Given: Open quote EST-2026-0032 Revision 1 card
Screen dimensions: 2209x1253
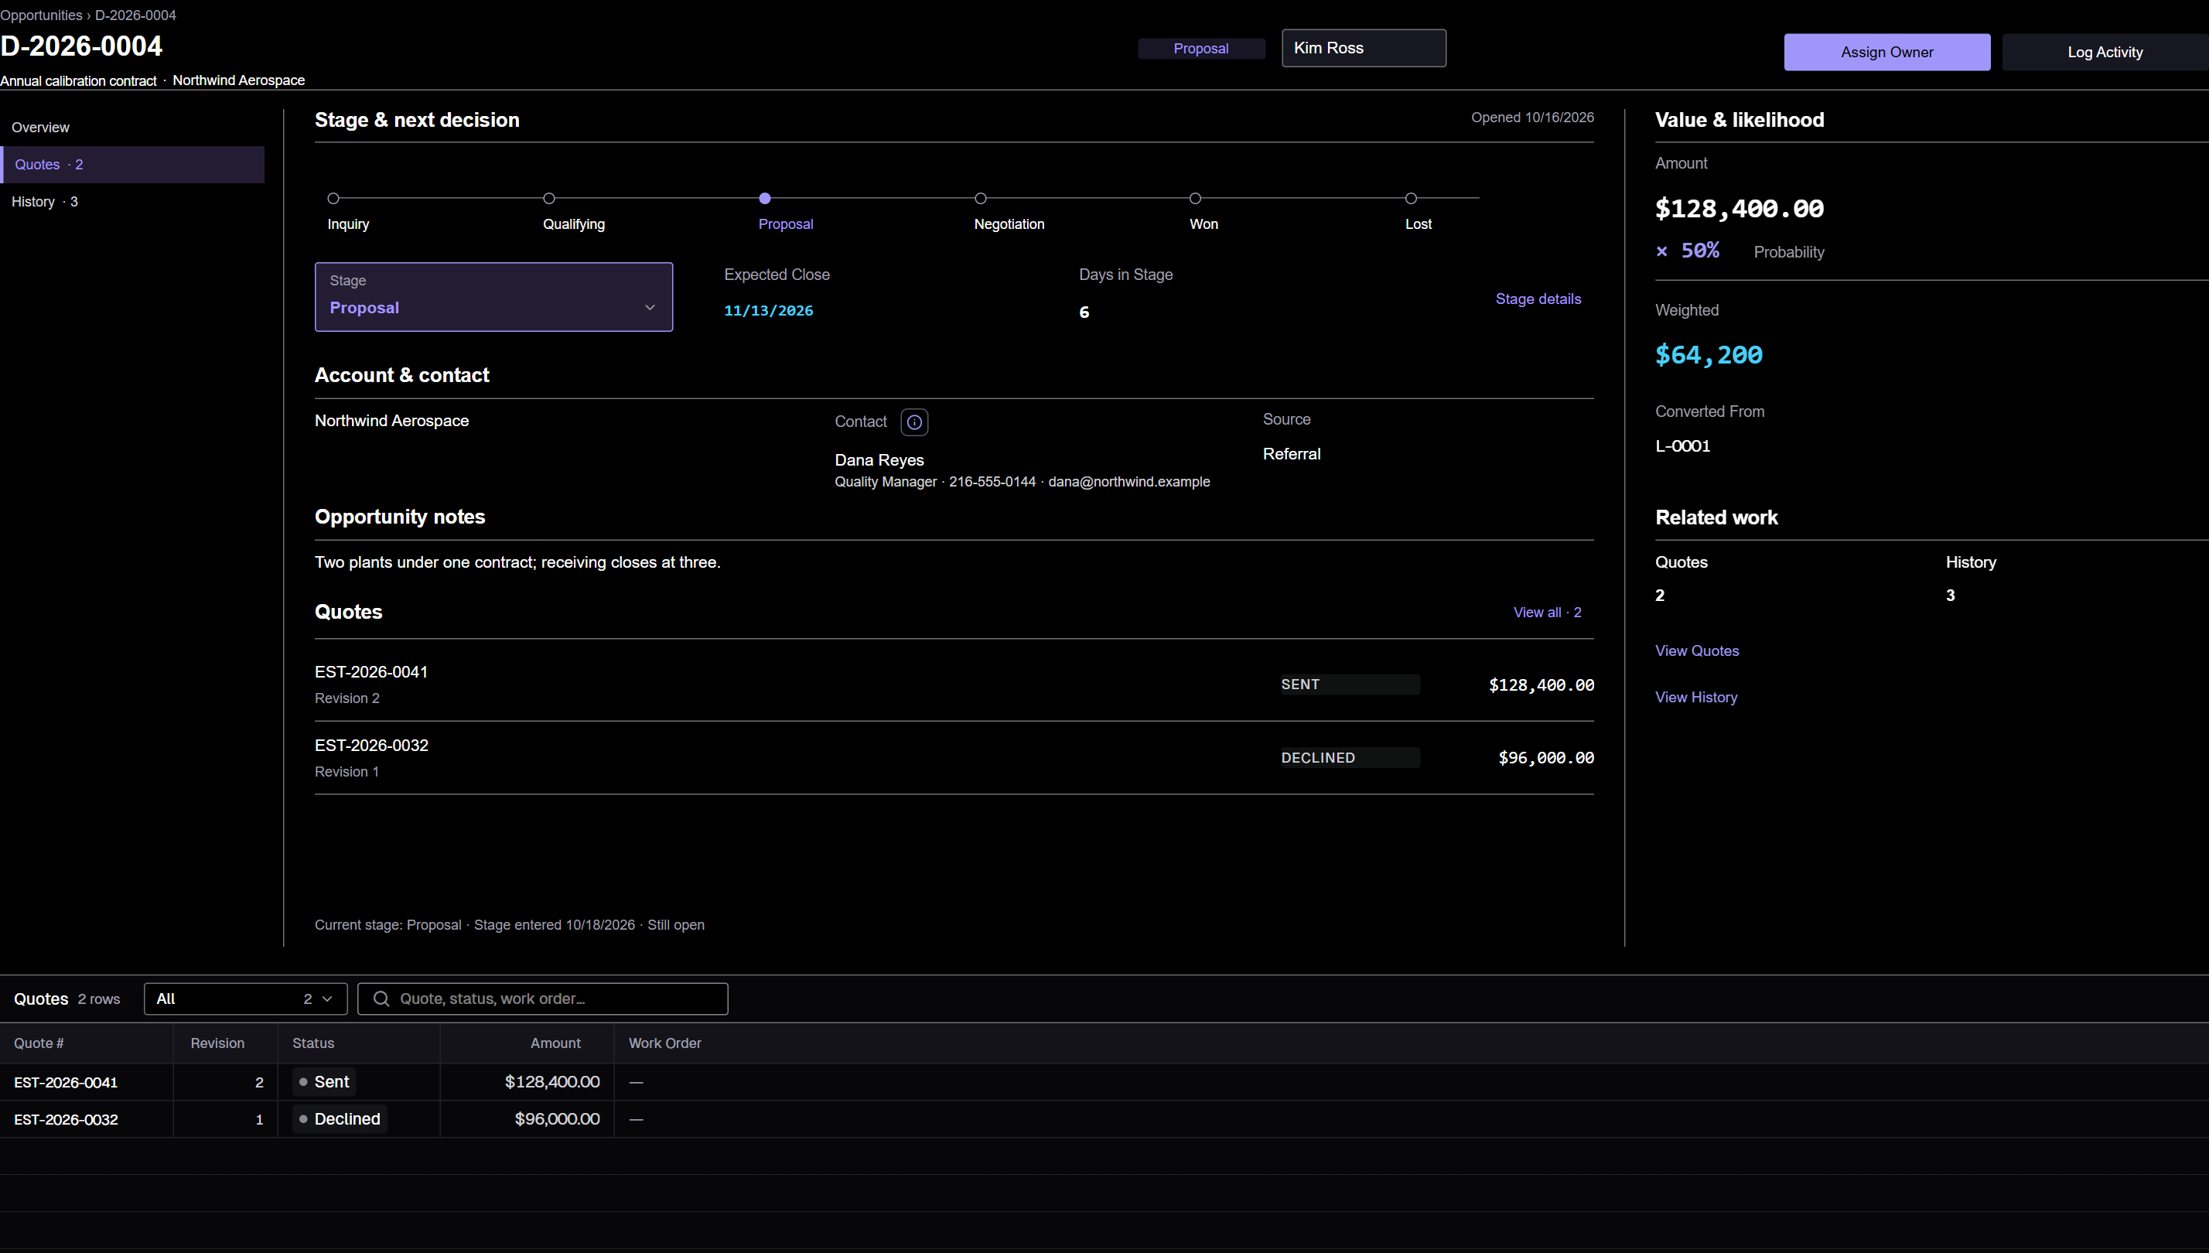Looking at the screenshot, I should 954,758.
